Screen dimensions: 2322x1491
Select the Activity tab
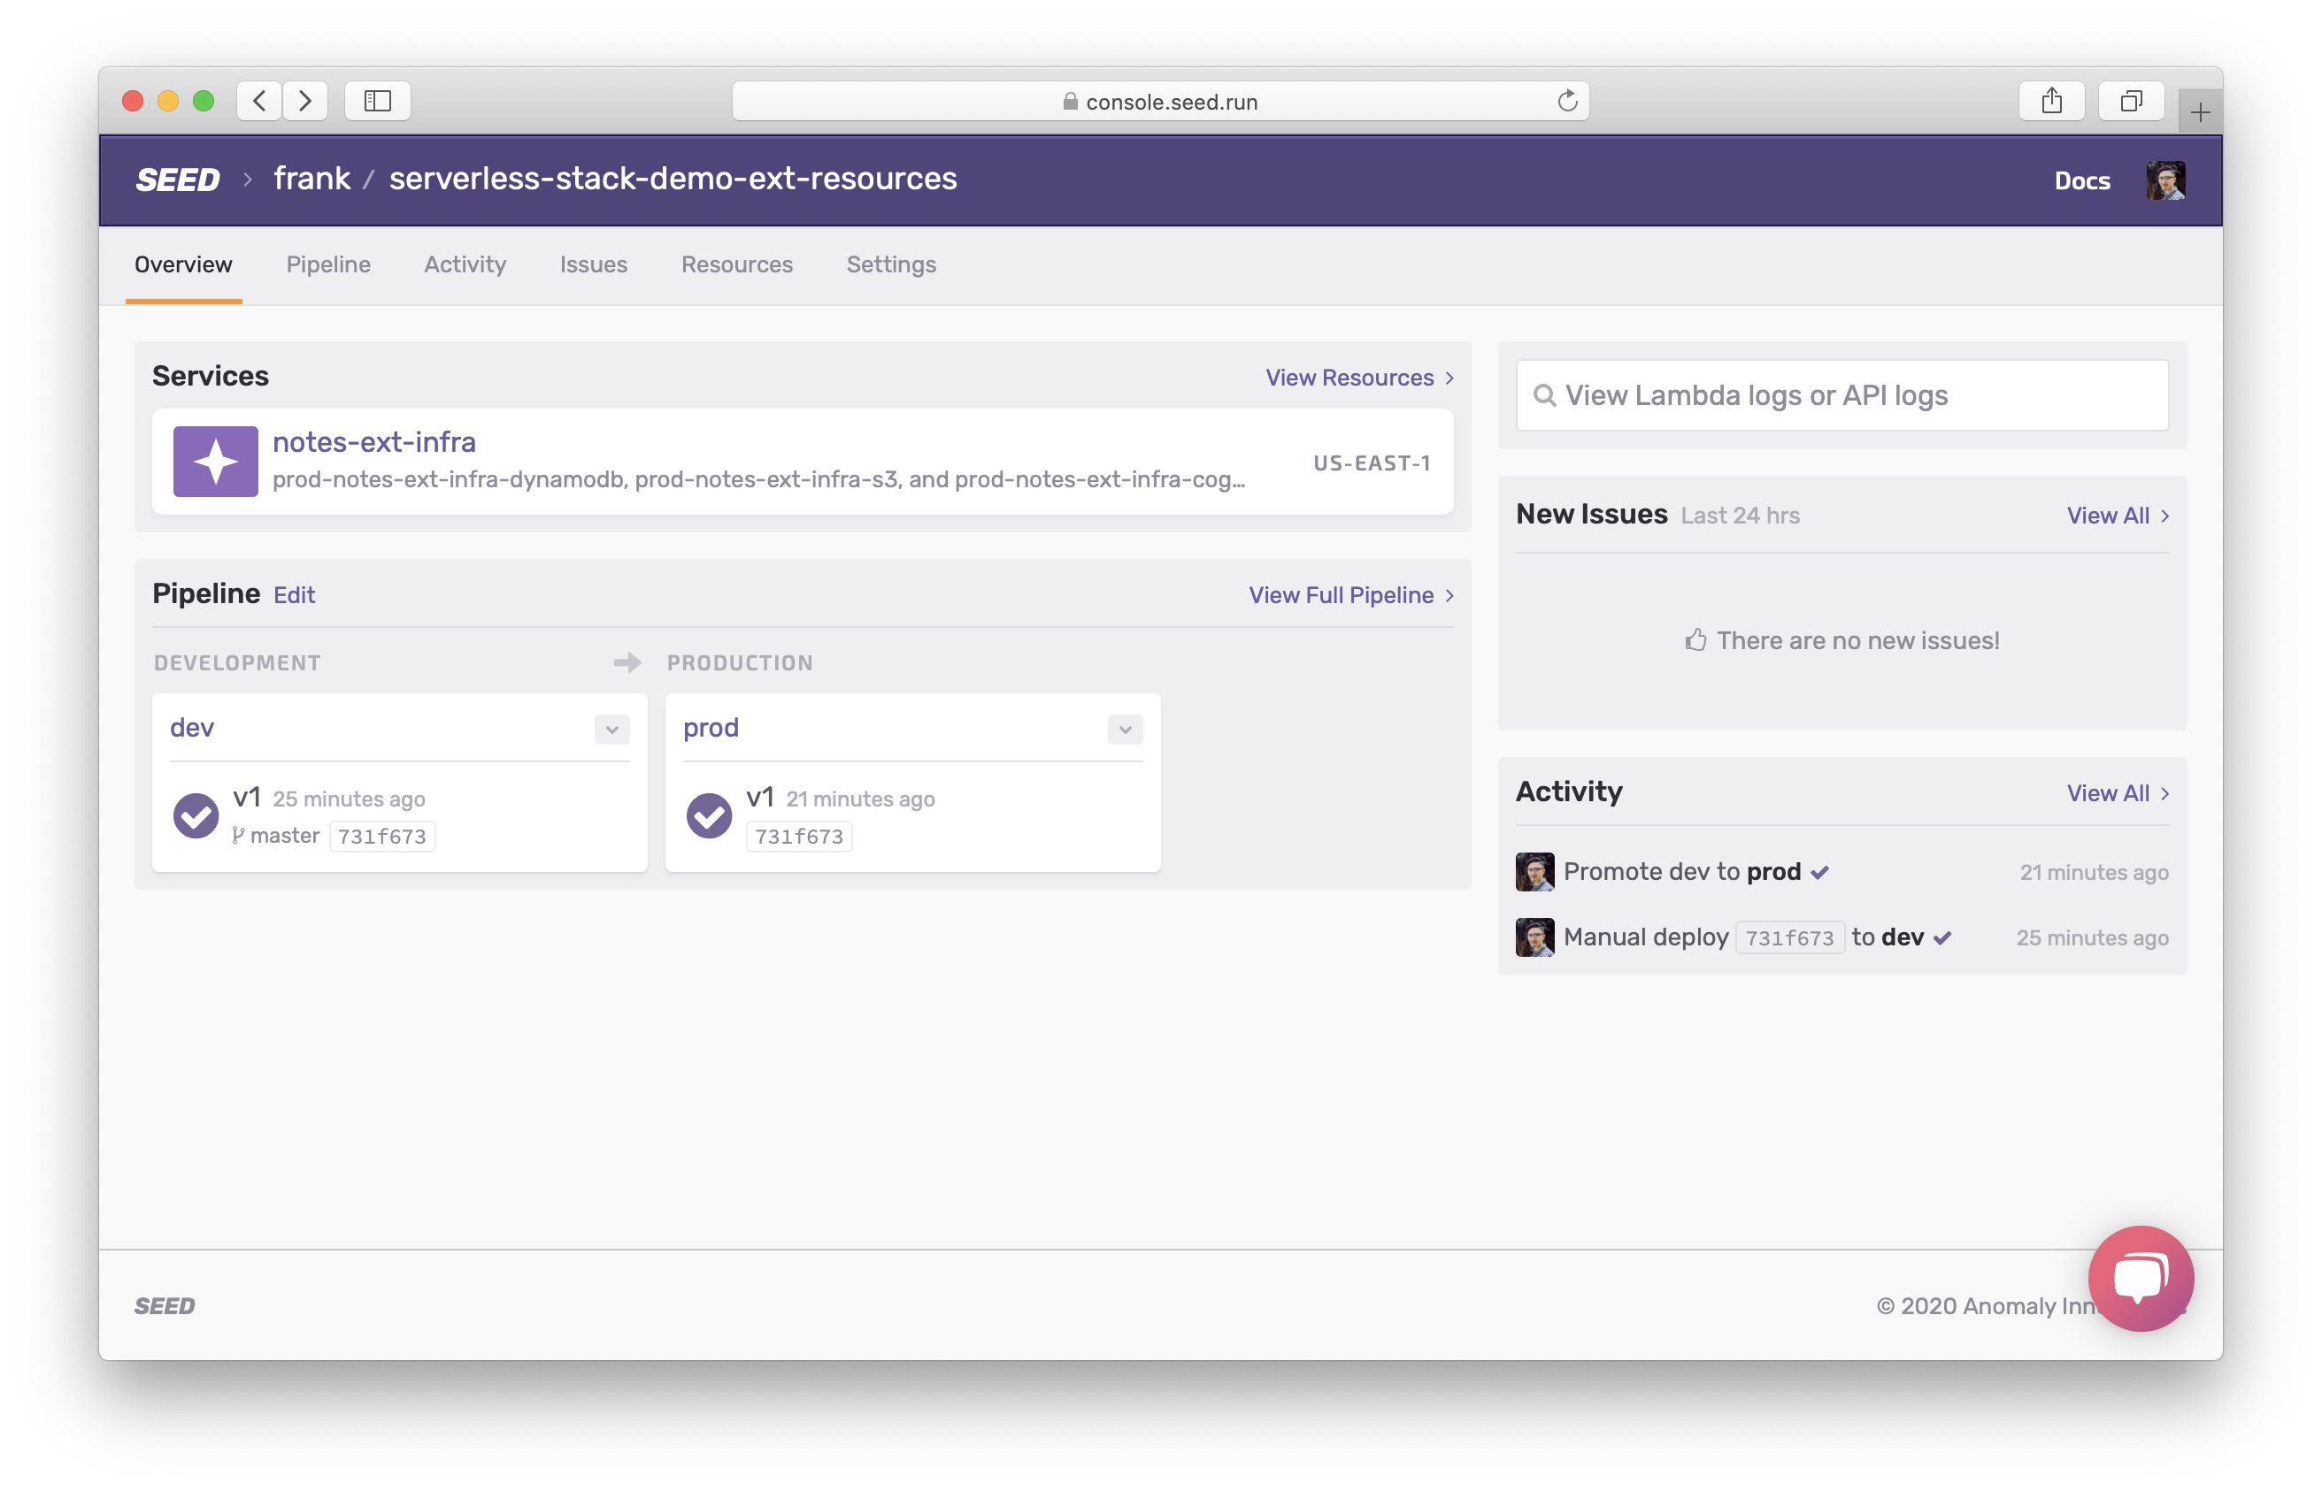pyautogui.click(x=465, y=264)
